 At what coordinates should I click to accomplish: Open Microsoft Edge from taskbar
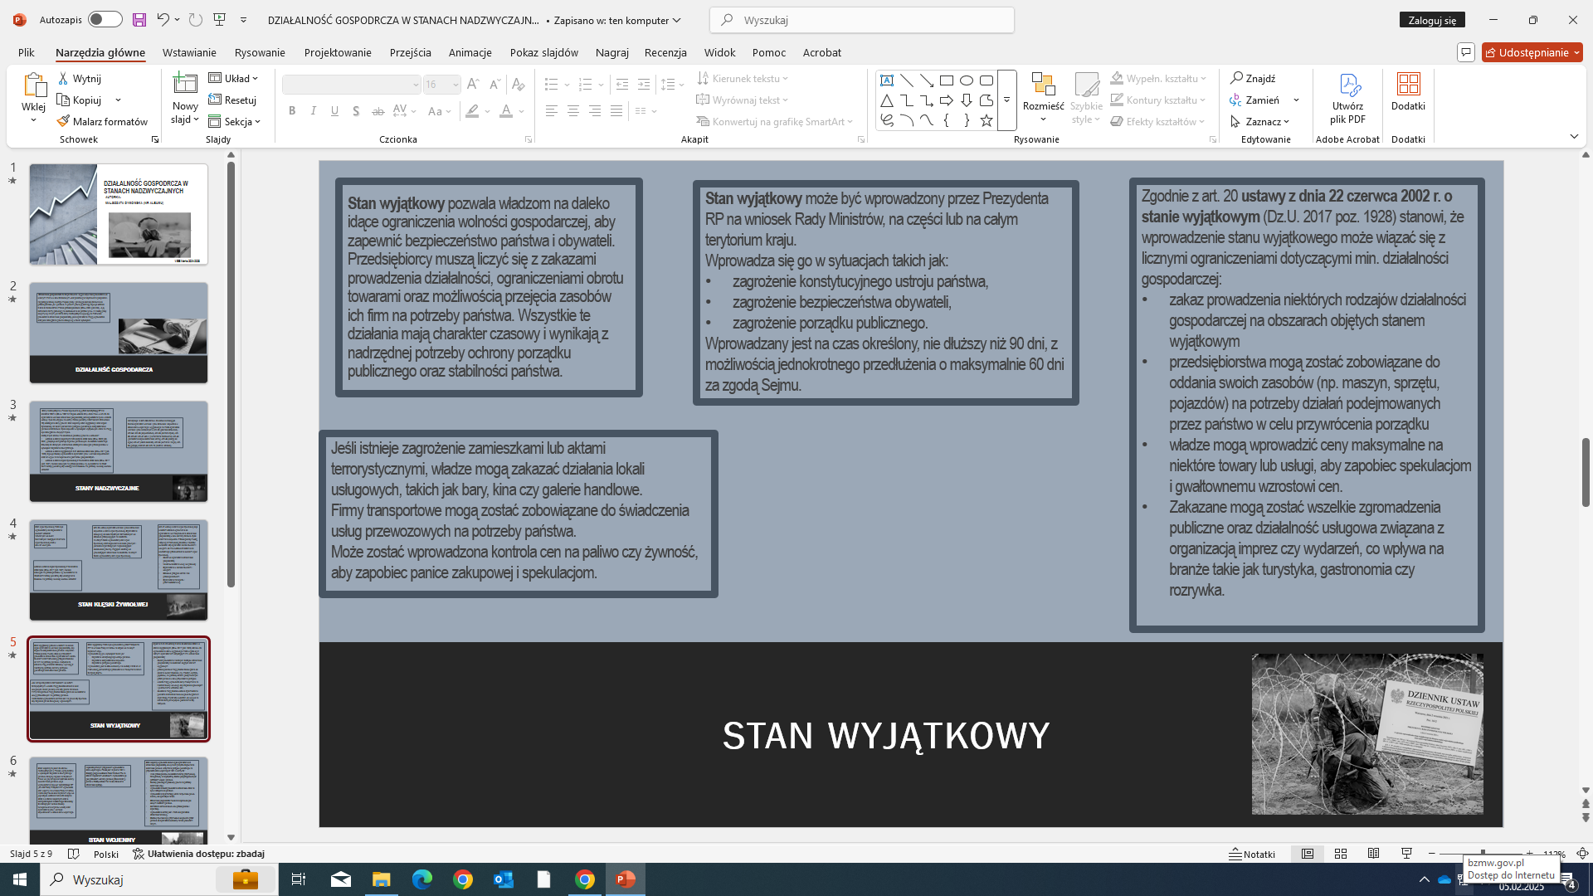coord(422,879)
